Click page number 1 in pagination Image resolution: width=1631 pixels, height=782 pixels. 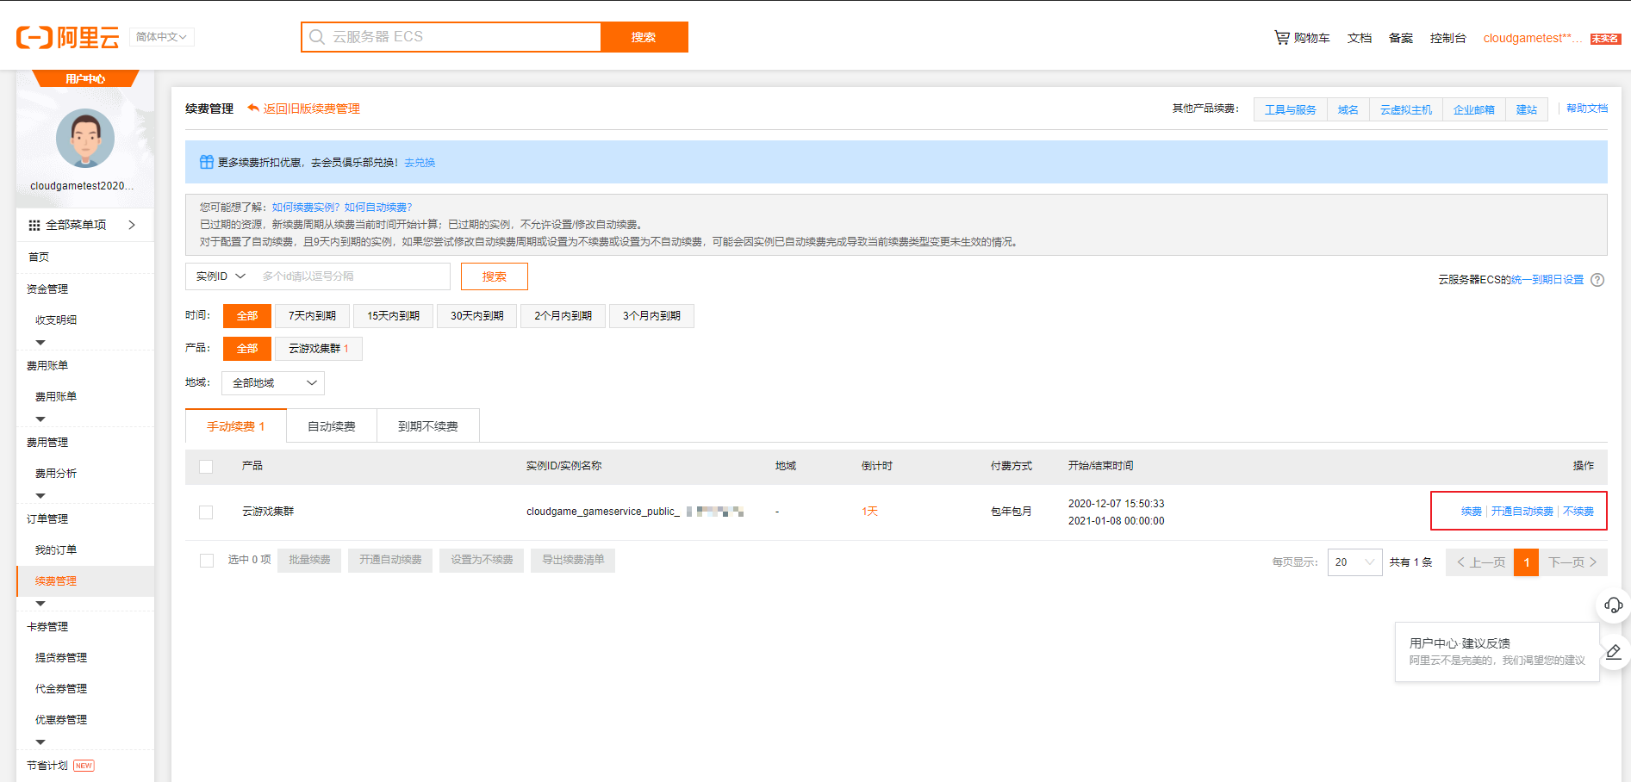pyautogui.click(x=1526, y=562)
